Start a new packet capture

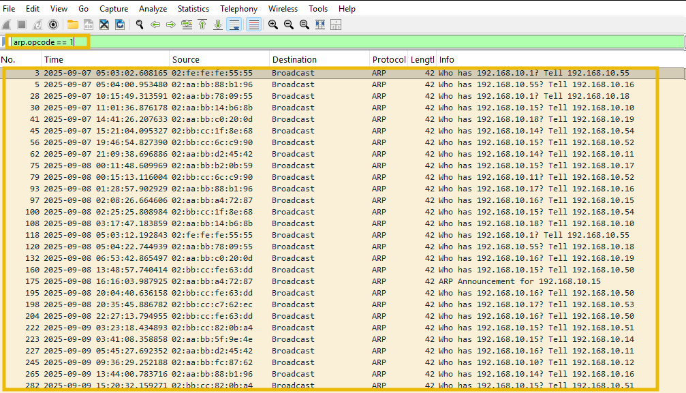[7, 25]
